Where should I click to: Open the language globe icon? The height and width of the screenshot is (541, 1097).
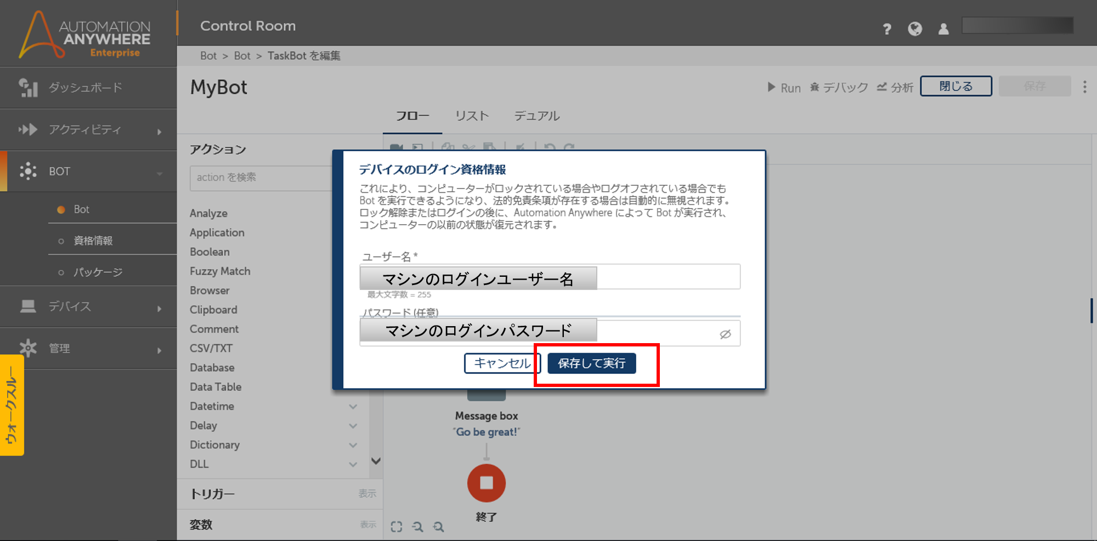915,29
